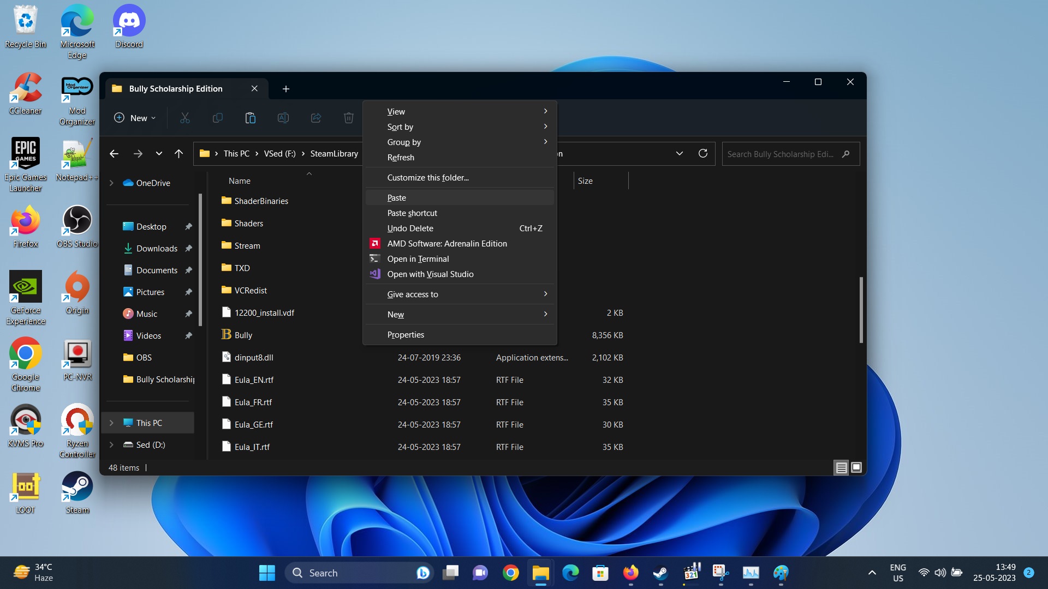Choose Open in Terminal
The height and width of the screenshot is (589, 1048).
418,259
